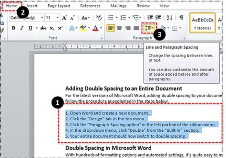Apply the red font color
226x158 pixels.
pyautogui.click(x=95, y=28)
